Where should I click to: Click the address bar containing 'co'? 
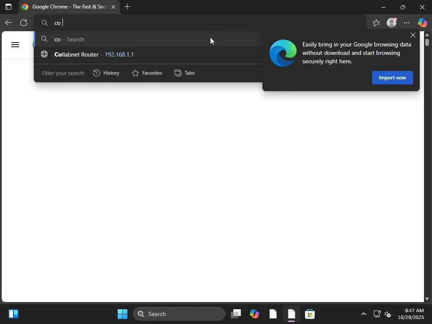200,23
